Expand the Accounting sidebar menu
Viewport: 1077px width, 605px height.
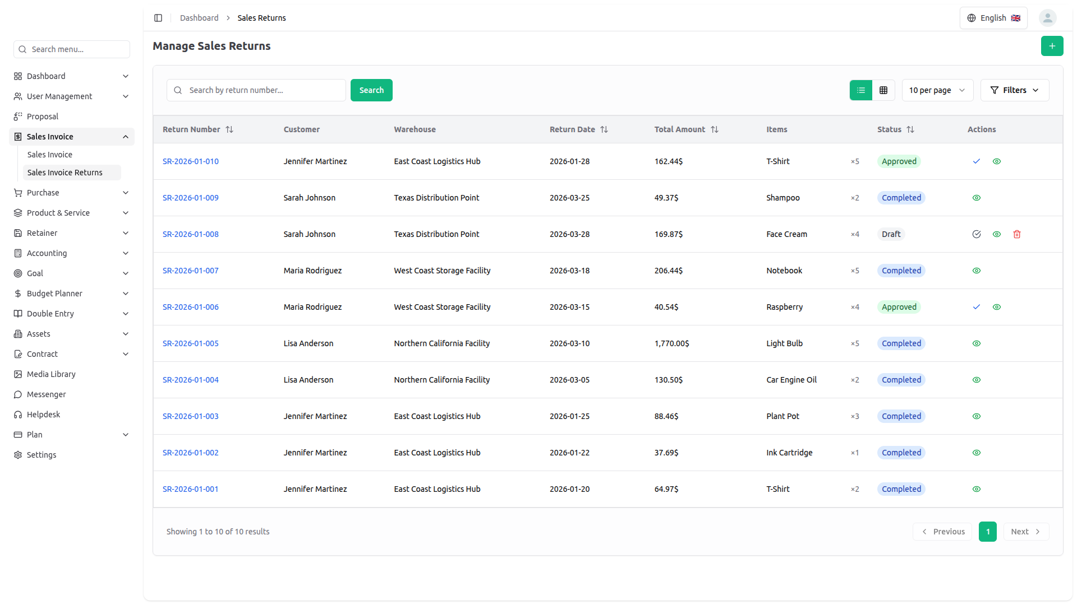pyautogui.click(x=72, y=253)
